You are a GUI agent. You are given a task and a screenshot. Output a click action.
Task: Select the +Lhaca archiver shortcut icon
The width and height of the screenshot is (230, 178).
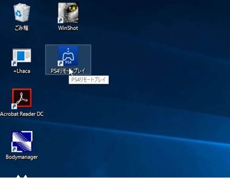click(22, 57)
